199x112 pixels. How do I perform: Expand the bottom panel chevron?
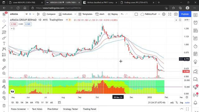tap(182, 109)
